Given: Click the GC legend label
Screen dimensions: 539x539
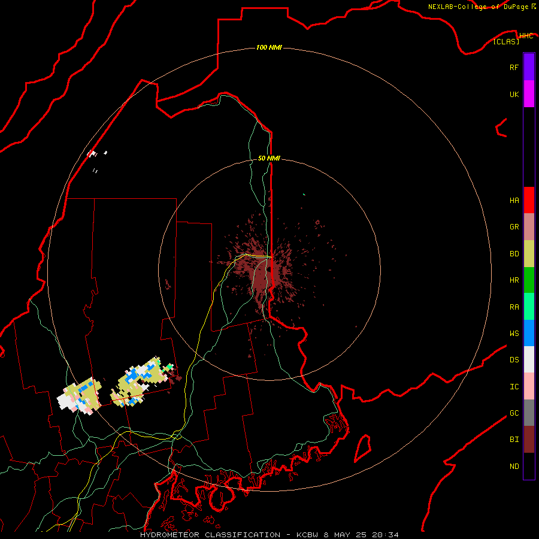Looking at the screenshot, I should coord(514,413).
